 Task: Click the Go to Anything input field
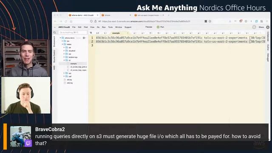coord(73,32)
